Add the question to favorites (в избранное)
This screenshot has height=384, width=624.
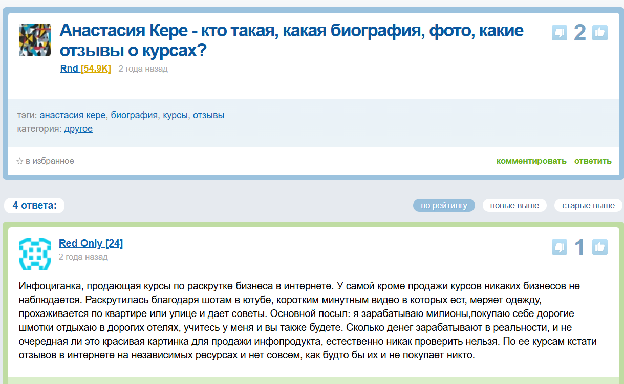point(45,161)
